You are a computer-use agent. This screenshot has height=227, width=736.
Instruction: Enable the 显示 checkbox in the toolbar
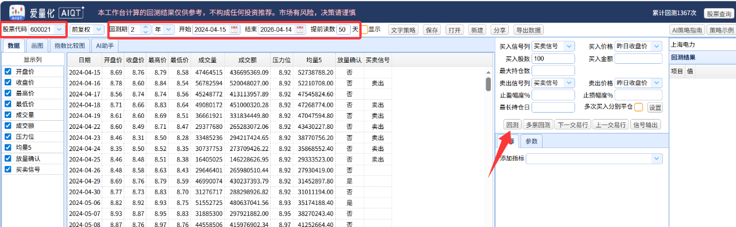(365, 29)
